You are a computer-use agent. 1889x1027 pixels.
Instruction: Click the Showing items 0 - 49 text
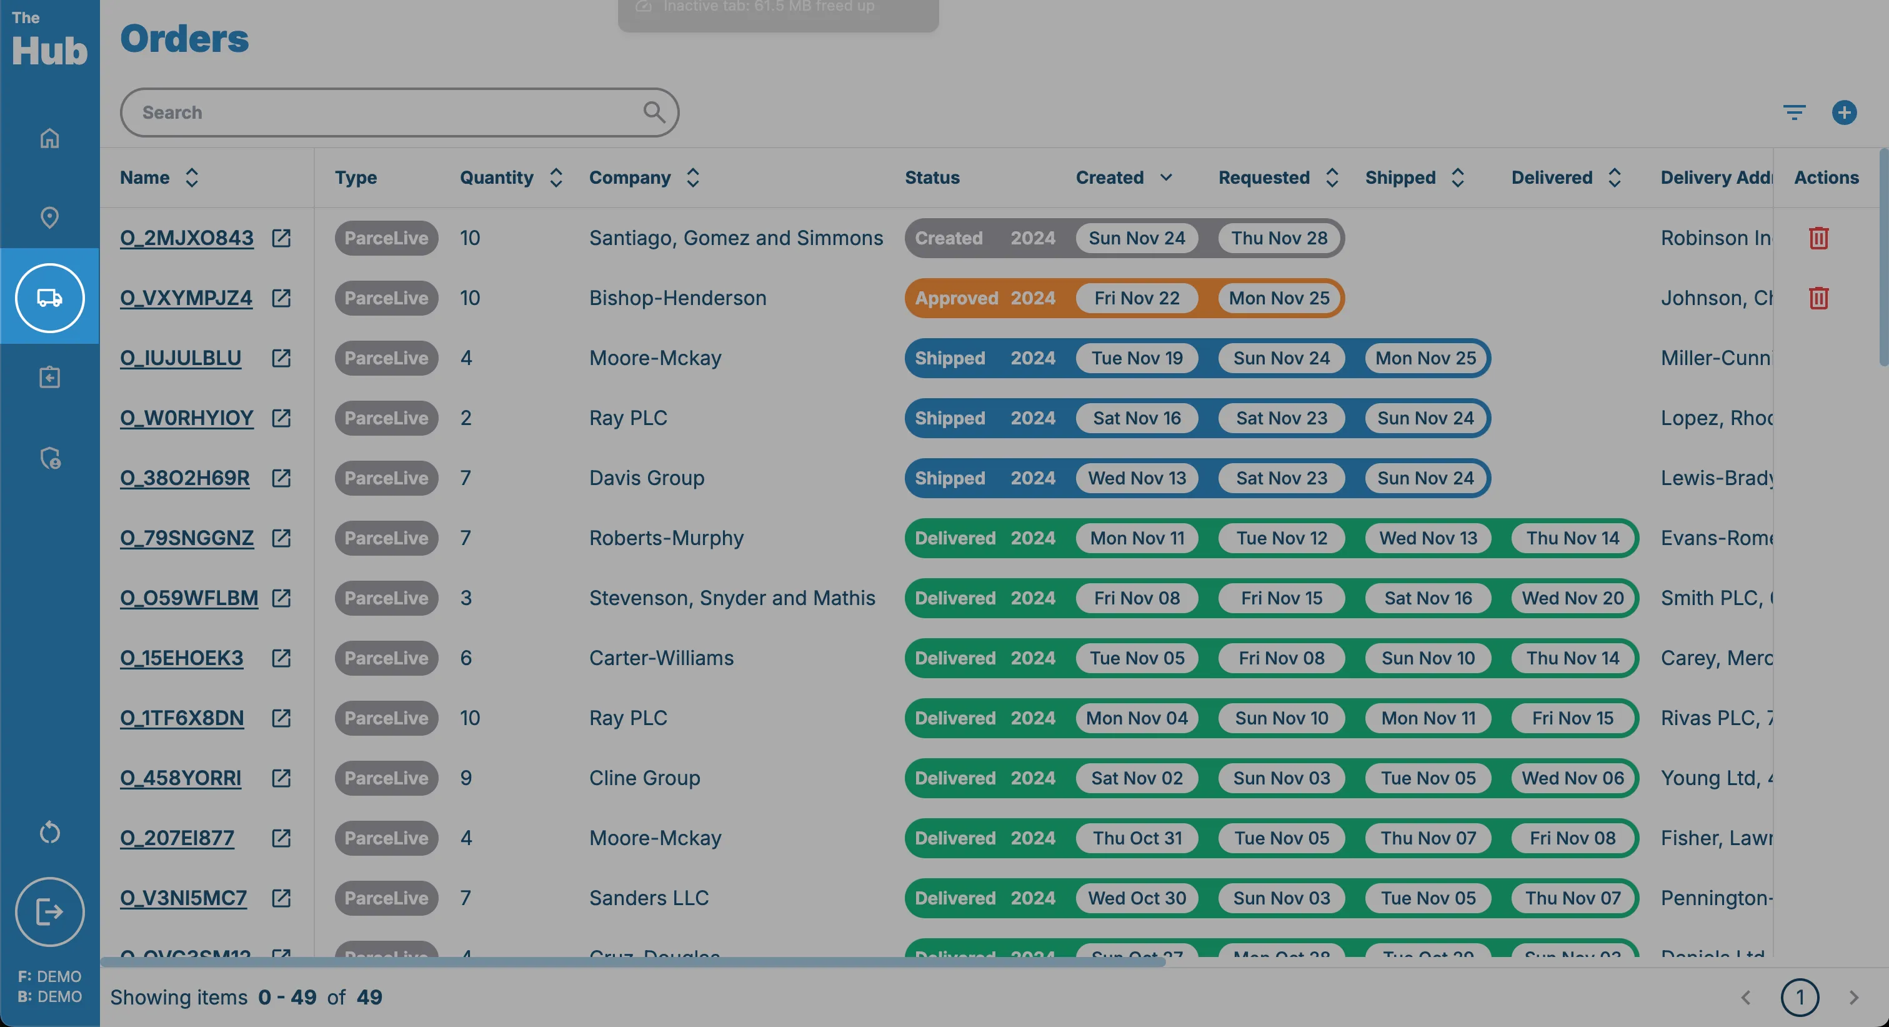click(213, 998)
